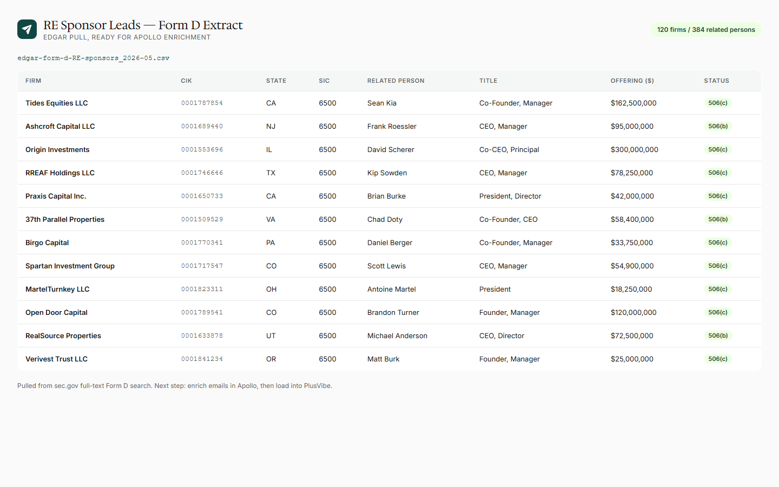Click the OFFERING ($) column header
The height and width of the screenshot is (487, 779).
click(x=632, y=81)
